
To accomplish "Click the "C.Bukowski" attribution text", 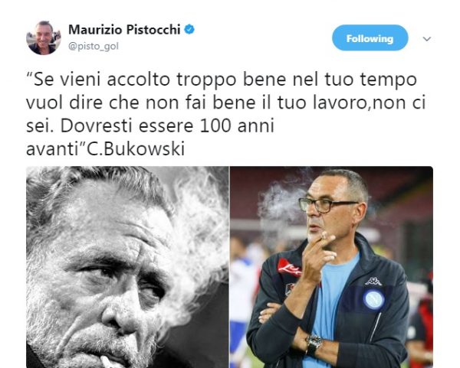I will (136, 149).
